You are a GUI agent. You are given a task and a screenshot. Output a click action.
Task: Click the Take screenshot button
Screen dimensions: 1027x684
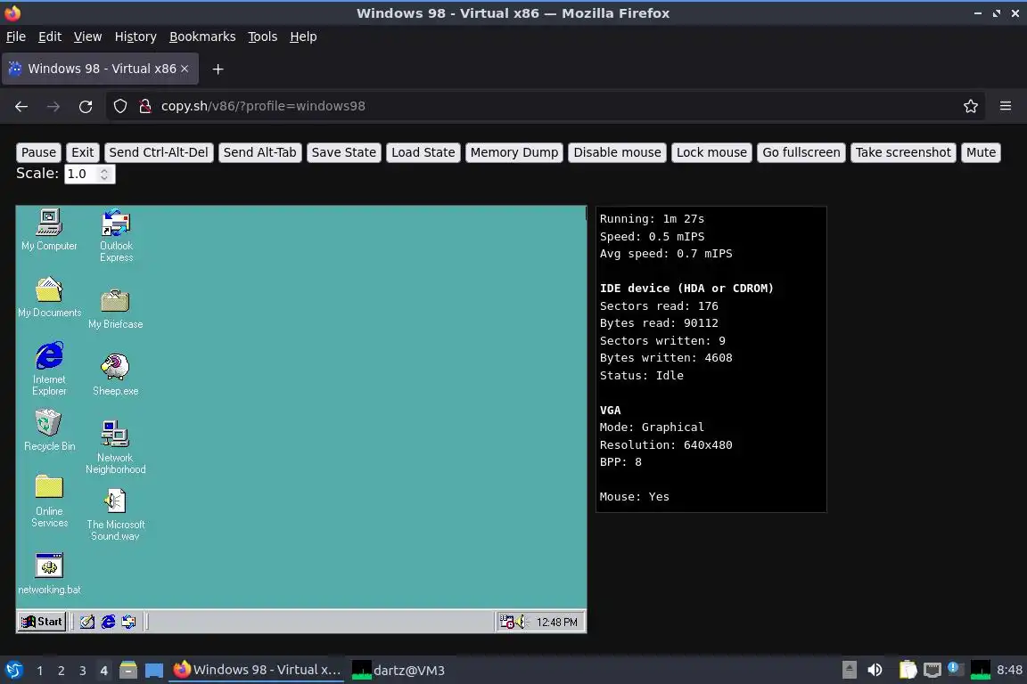point(903,152)
